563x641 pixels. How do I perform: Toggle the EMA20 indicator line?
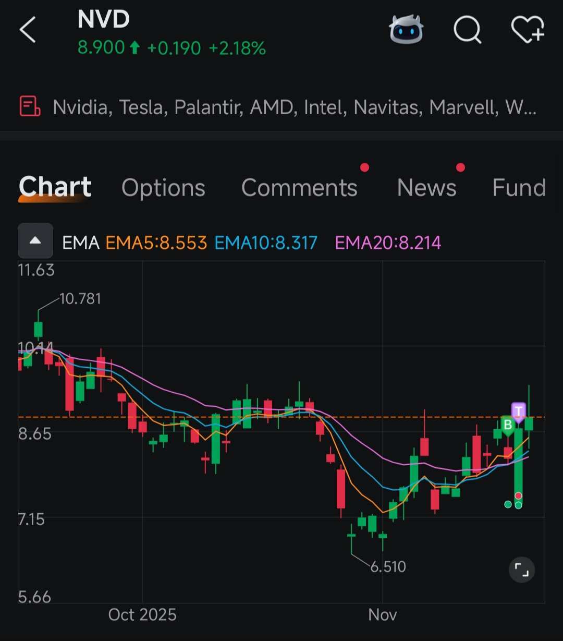click(x=388, y=243)
